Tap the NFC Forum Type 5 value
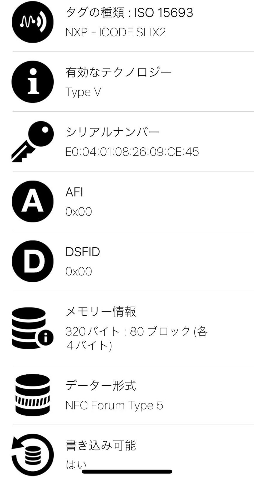Screen dimensions: 254x480 [114, 405]
